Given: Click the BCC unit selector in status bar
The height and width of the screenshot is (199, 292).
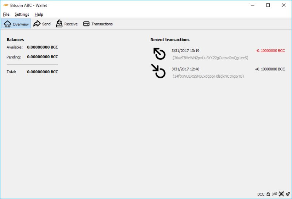Looking at the screenshot, I should point(261,194).
